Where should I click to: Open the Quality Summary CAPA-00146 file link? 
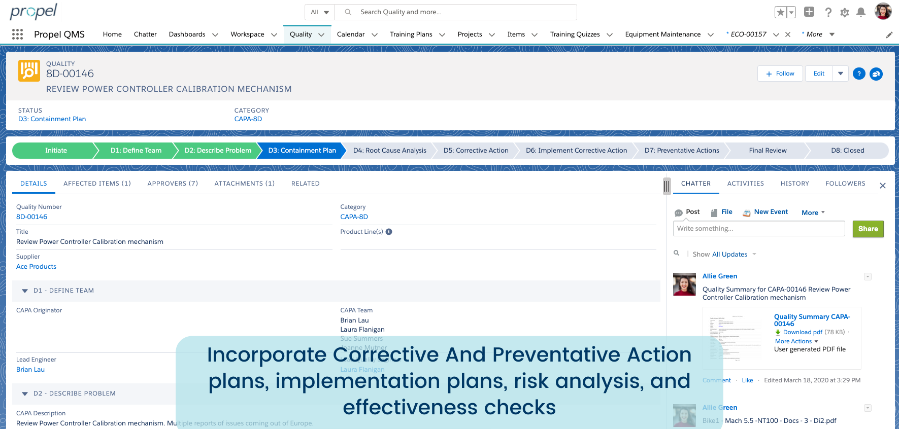812,320
